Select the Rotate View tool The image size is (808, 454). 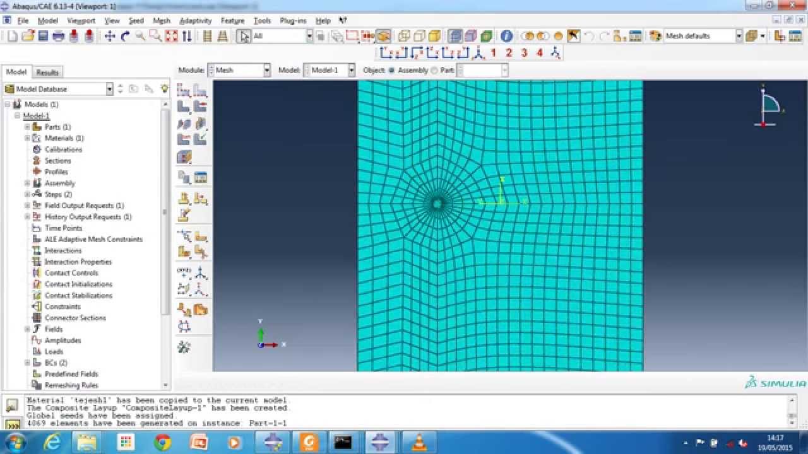pos(125,37)
